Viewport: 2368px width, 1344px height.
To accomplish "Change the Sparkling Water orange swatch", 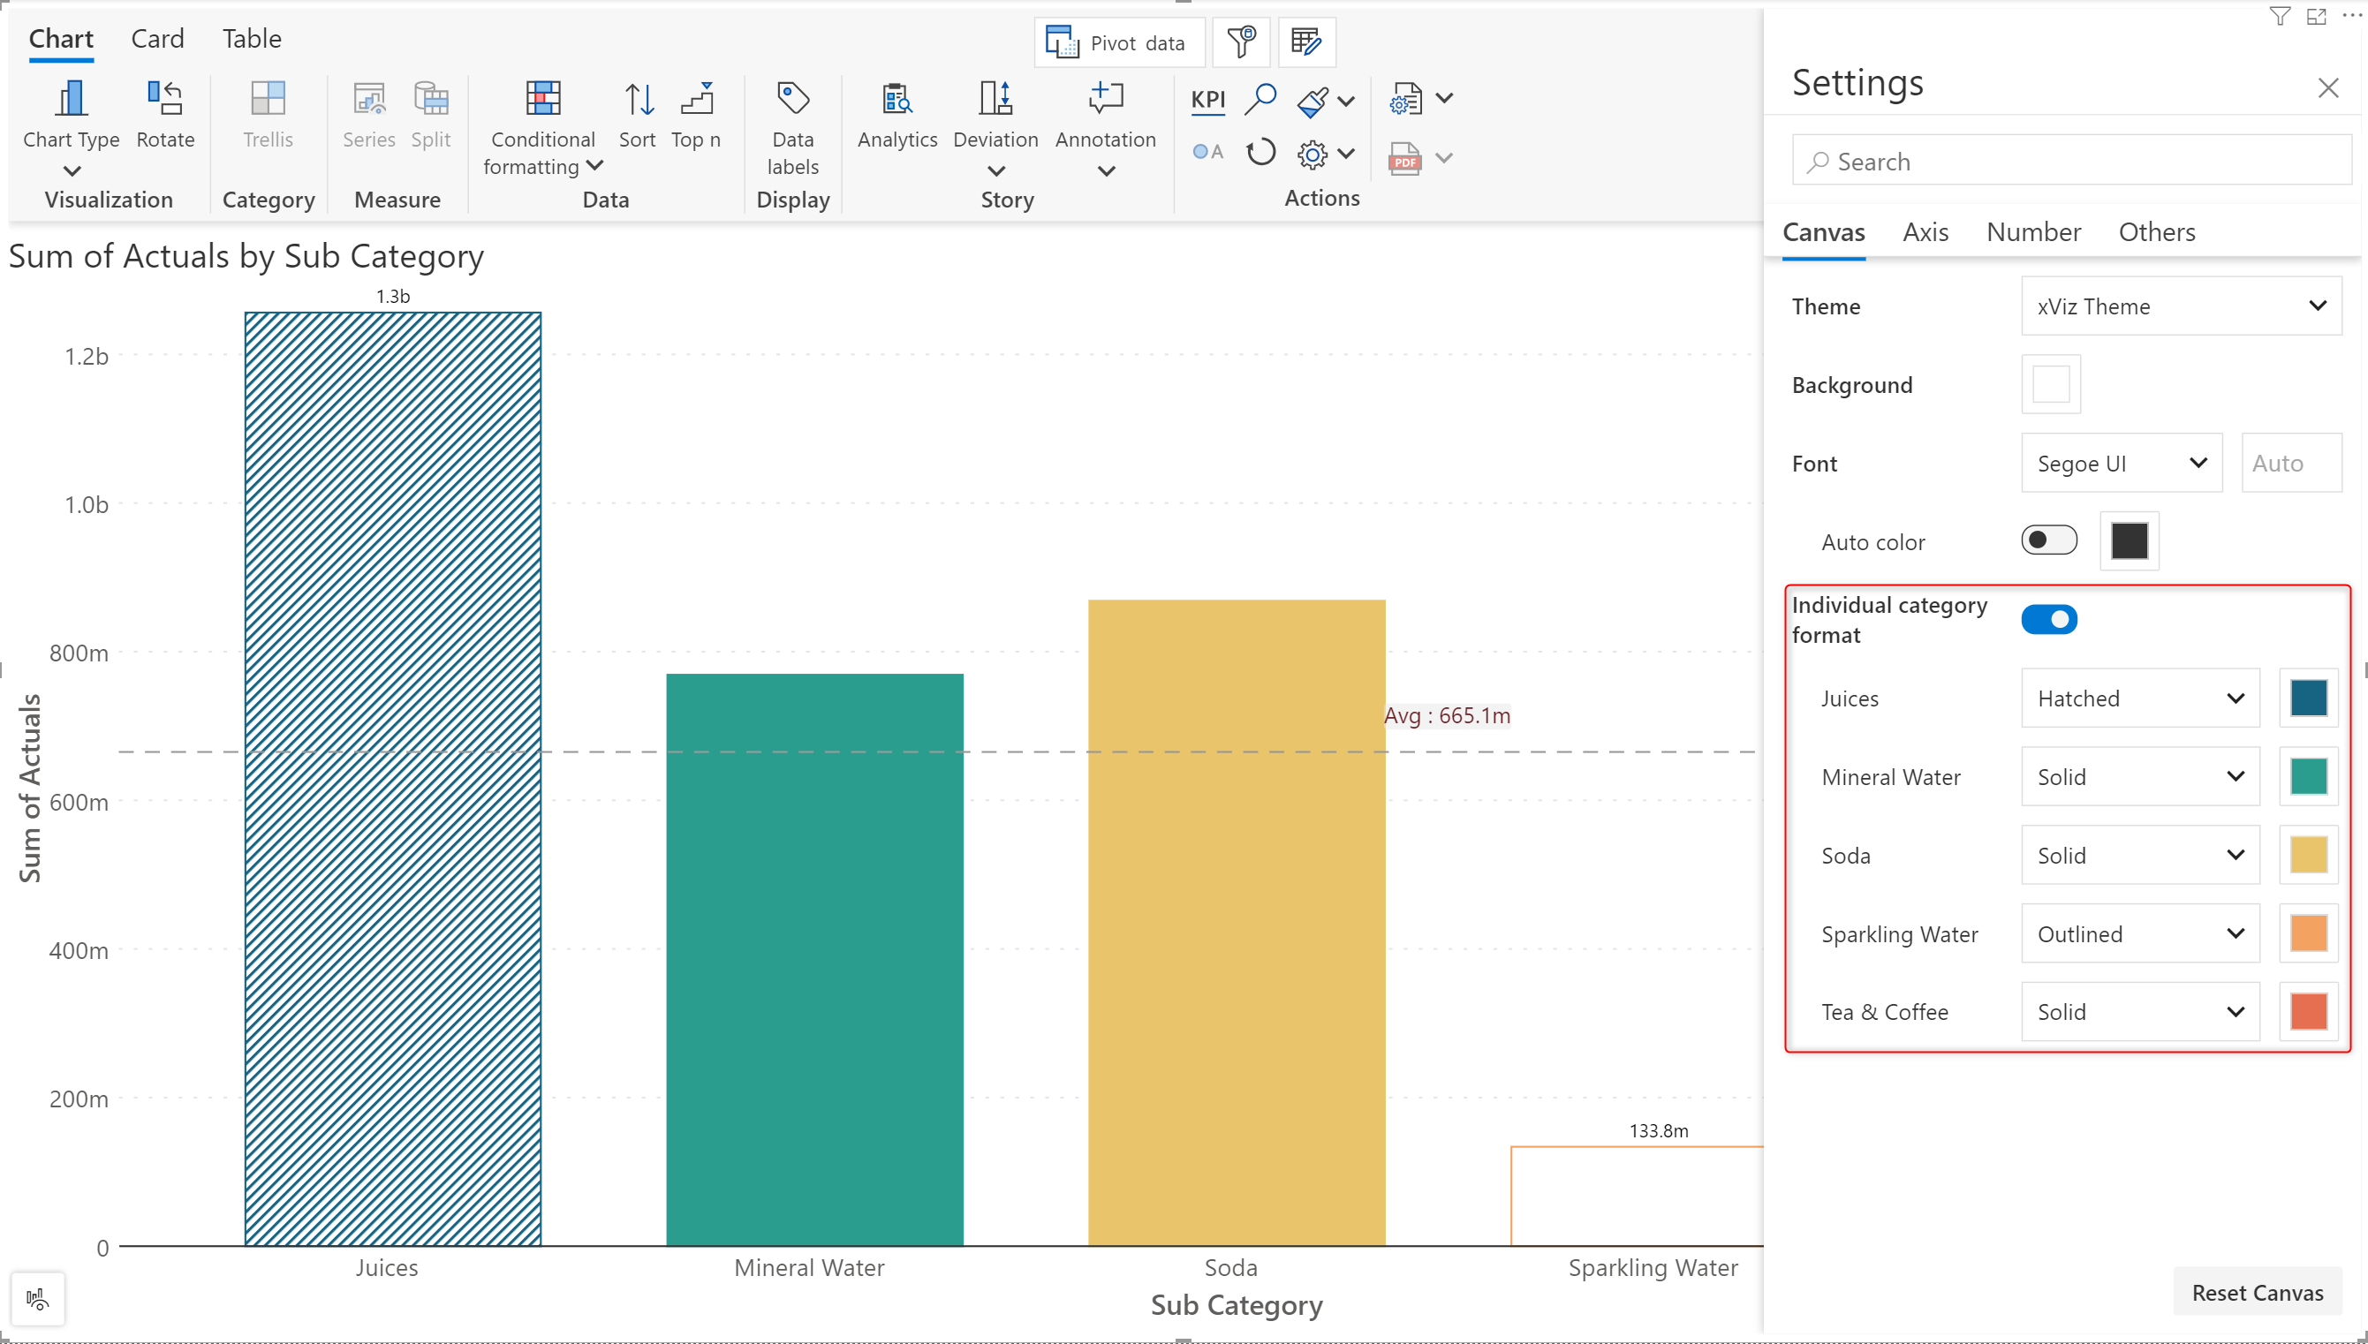I will (x=2308, y=933).
